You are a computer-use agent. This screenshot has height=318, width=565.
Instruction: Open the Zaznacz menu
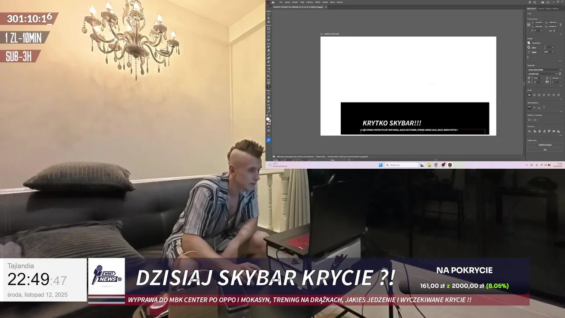[310, 2]
